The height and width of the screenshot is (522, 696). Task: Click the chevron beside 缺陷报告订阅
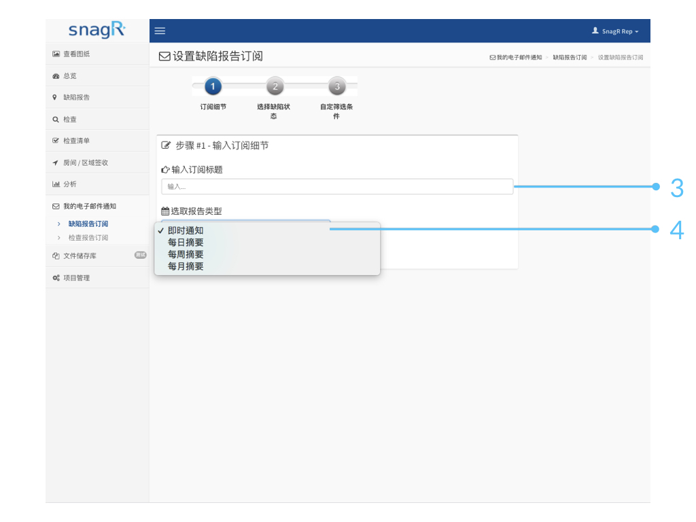click(x=58, y=224)
